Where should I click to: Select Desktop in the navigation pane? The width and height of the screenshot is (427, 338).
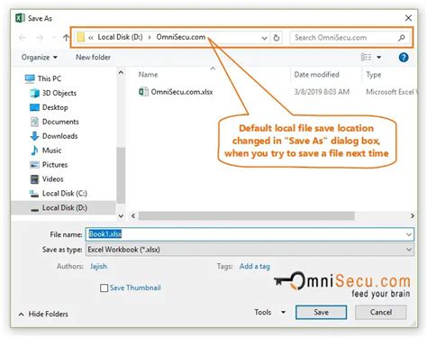coord(55,107)
